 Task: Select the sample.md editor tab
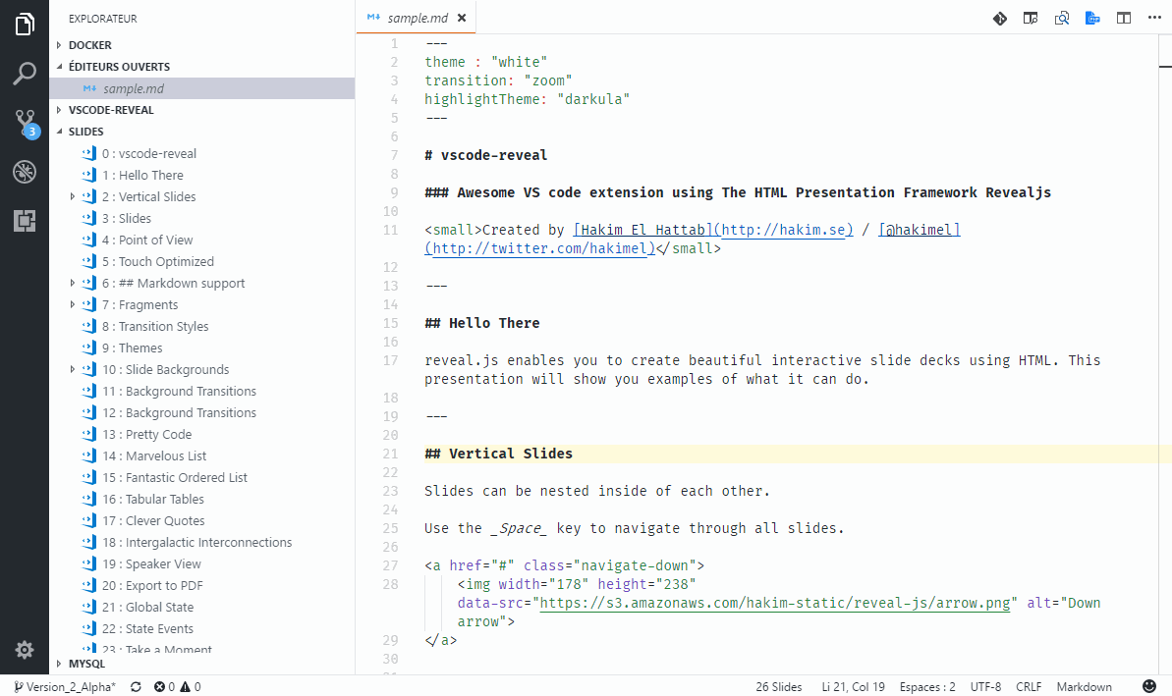point(416,18)
